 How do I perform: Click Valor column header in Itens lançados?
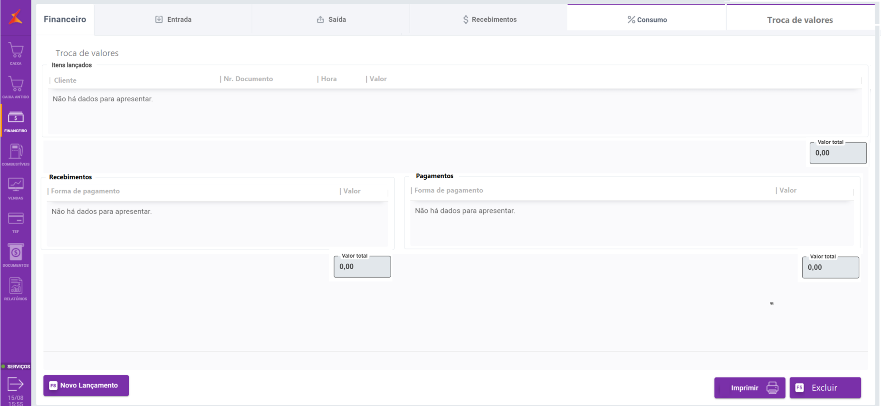pos(378,79)
